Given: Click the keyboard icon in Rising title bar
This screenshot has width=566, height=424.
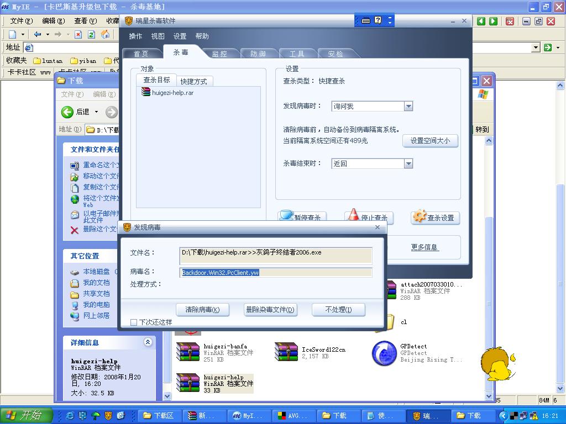Looking at the screenshot, I should tap(366, 20).
